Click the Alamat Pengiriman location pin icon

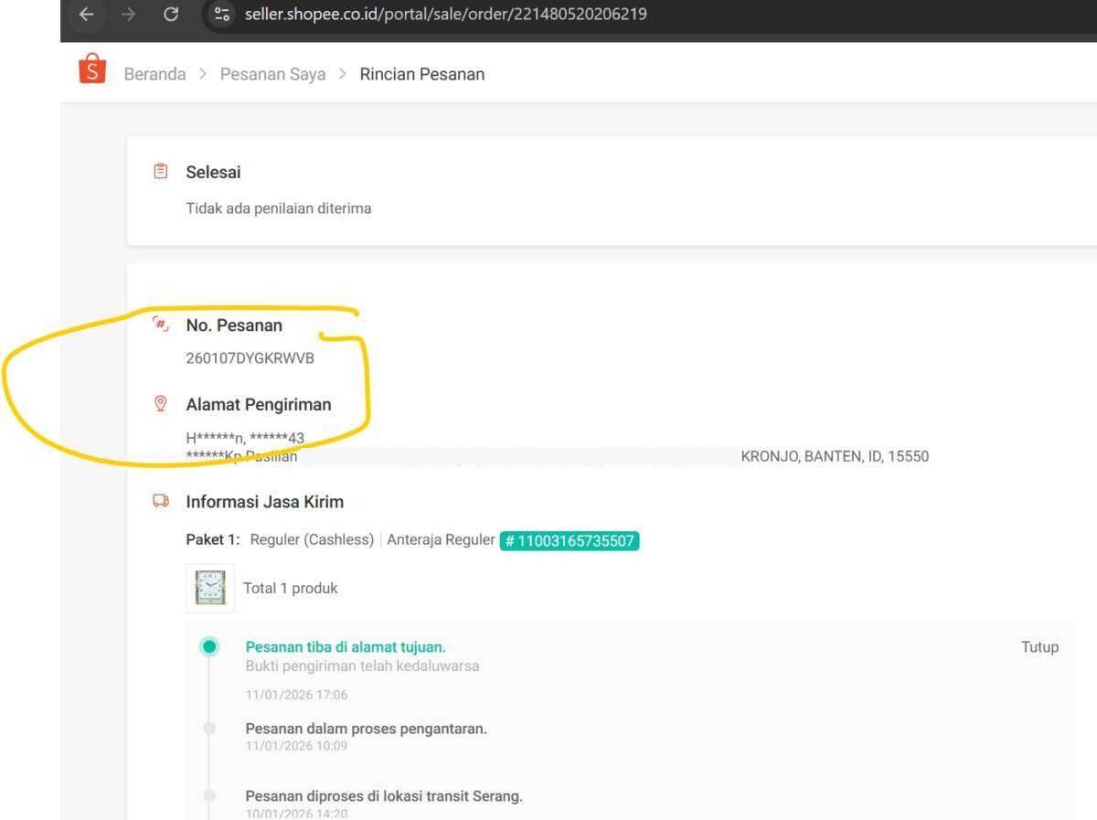161,404
